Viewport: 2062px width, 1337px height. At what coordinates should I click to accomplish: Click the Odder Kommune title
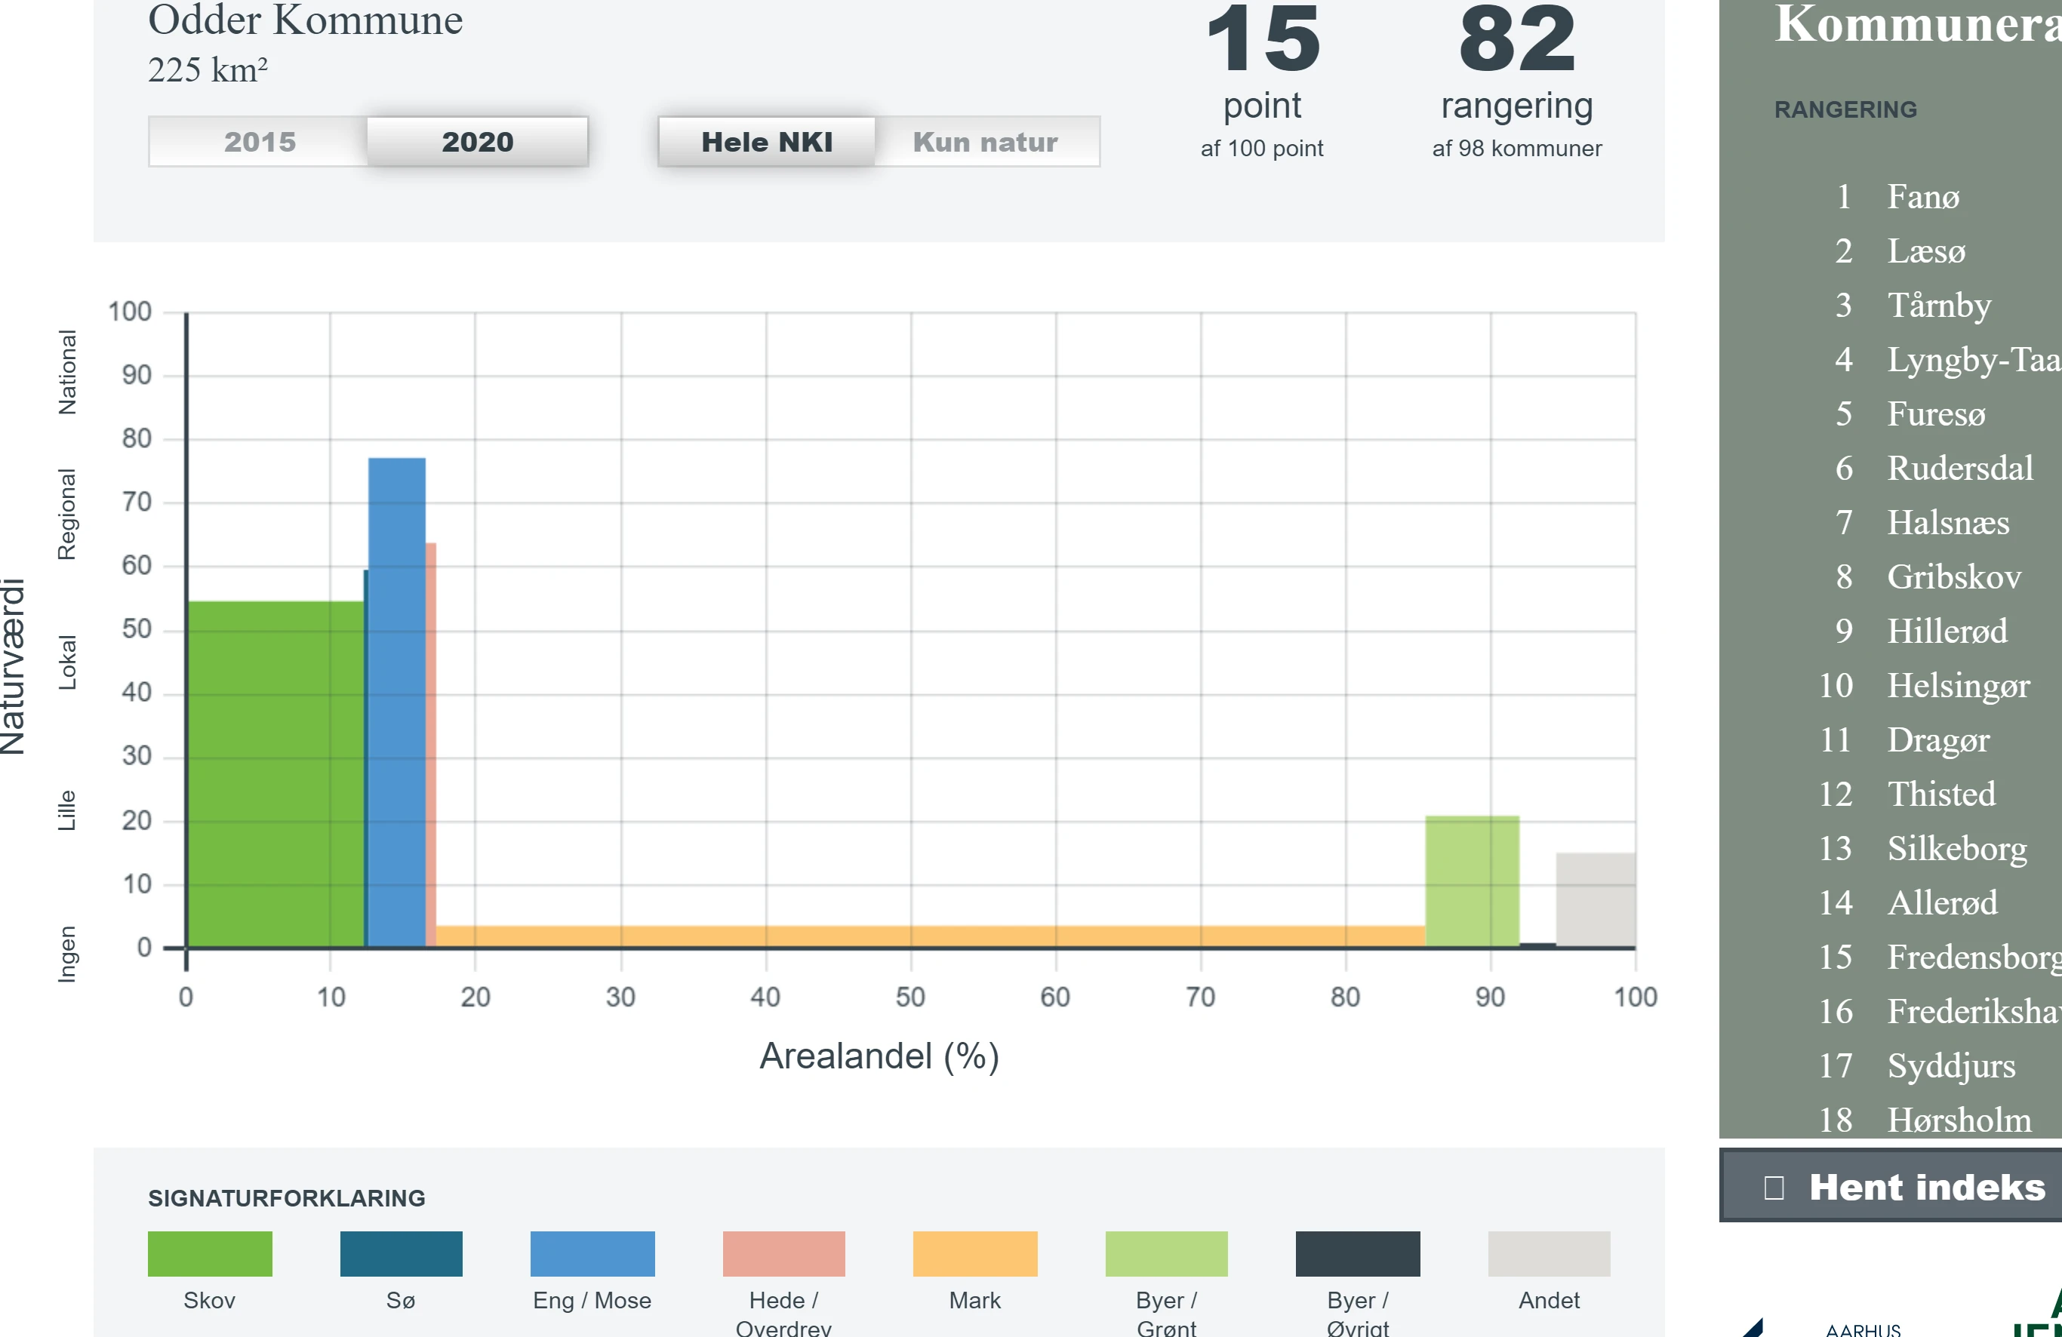coord(305,20)
